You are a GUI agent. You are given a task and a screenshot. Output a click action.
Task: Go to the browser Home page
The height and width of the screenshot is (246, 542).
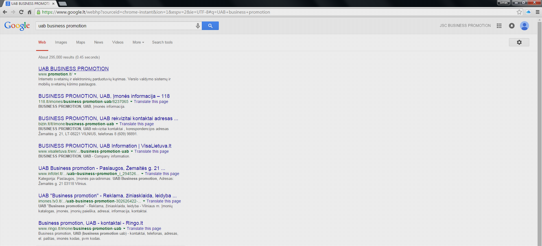point(29,12)
